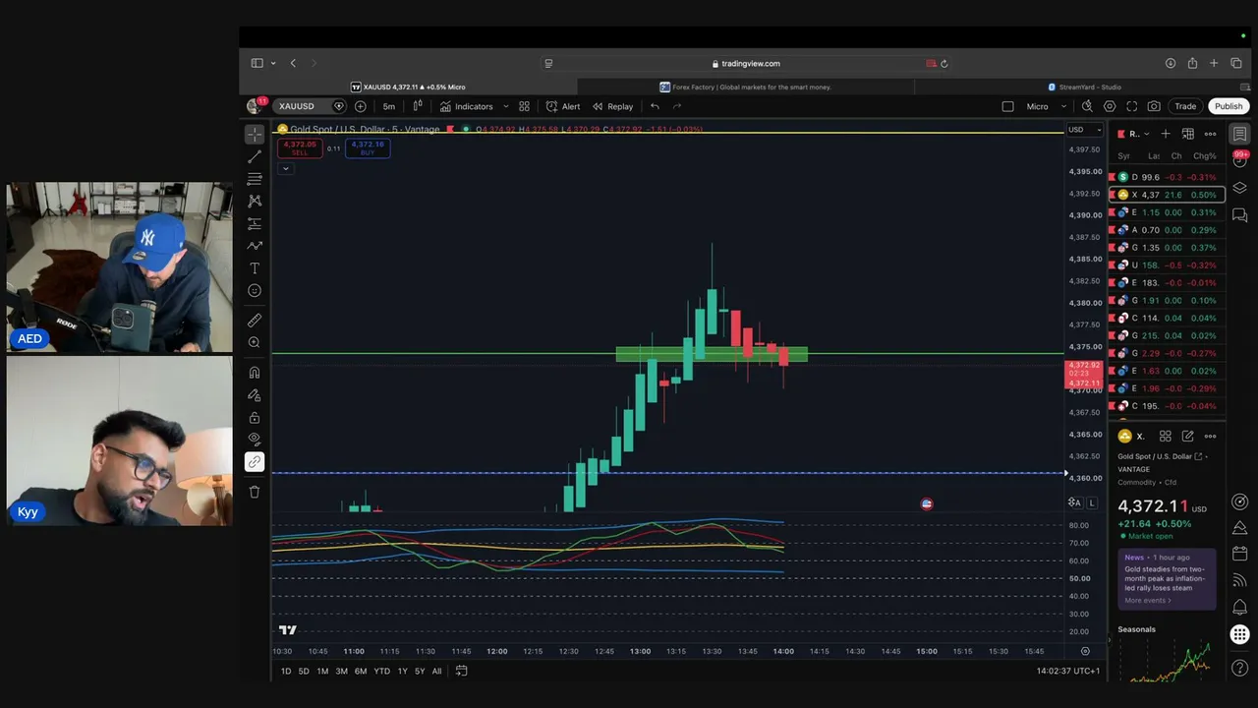Open the watchlist name dropdown
Screen dimensions: 1258x708
click(1139, 134)
